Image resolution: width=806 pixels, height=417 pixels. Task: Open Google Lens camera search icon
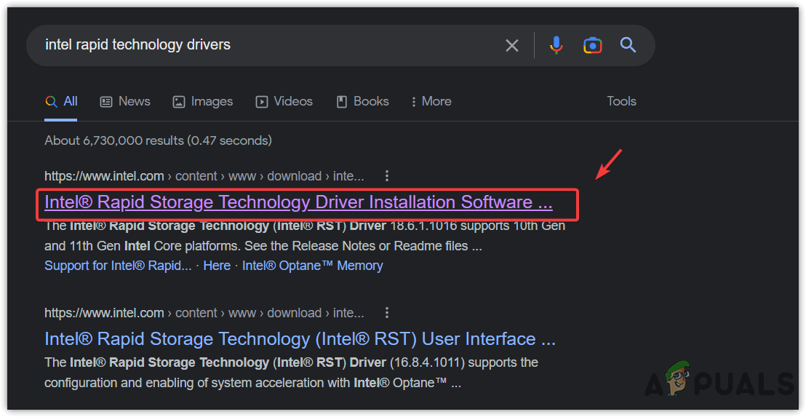pos(592,45)
